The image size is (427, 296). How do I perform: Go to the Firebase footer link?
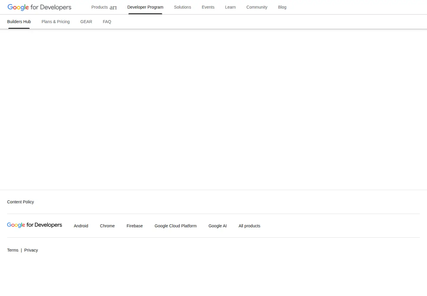pos(135,226)
